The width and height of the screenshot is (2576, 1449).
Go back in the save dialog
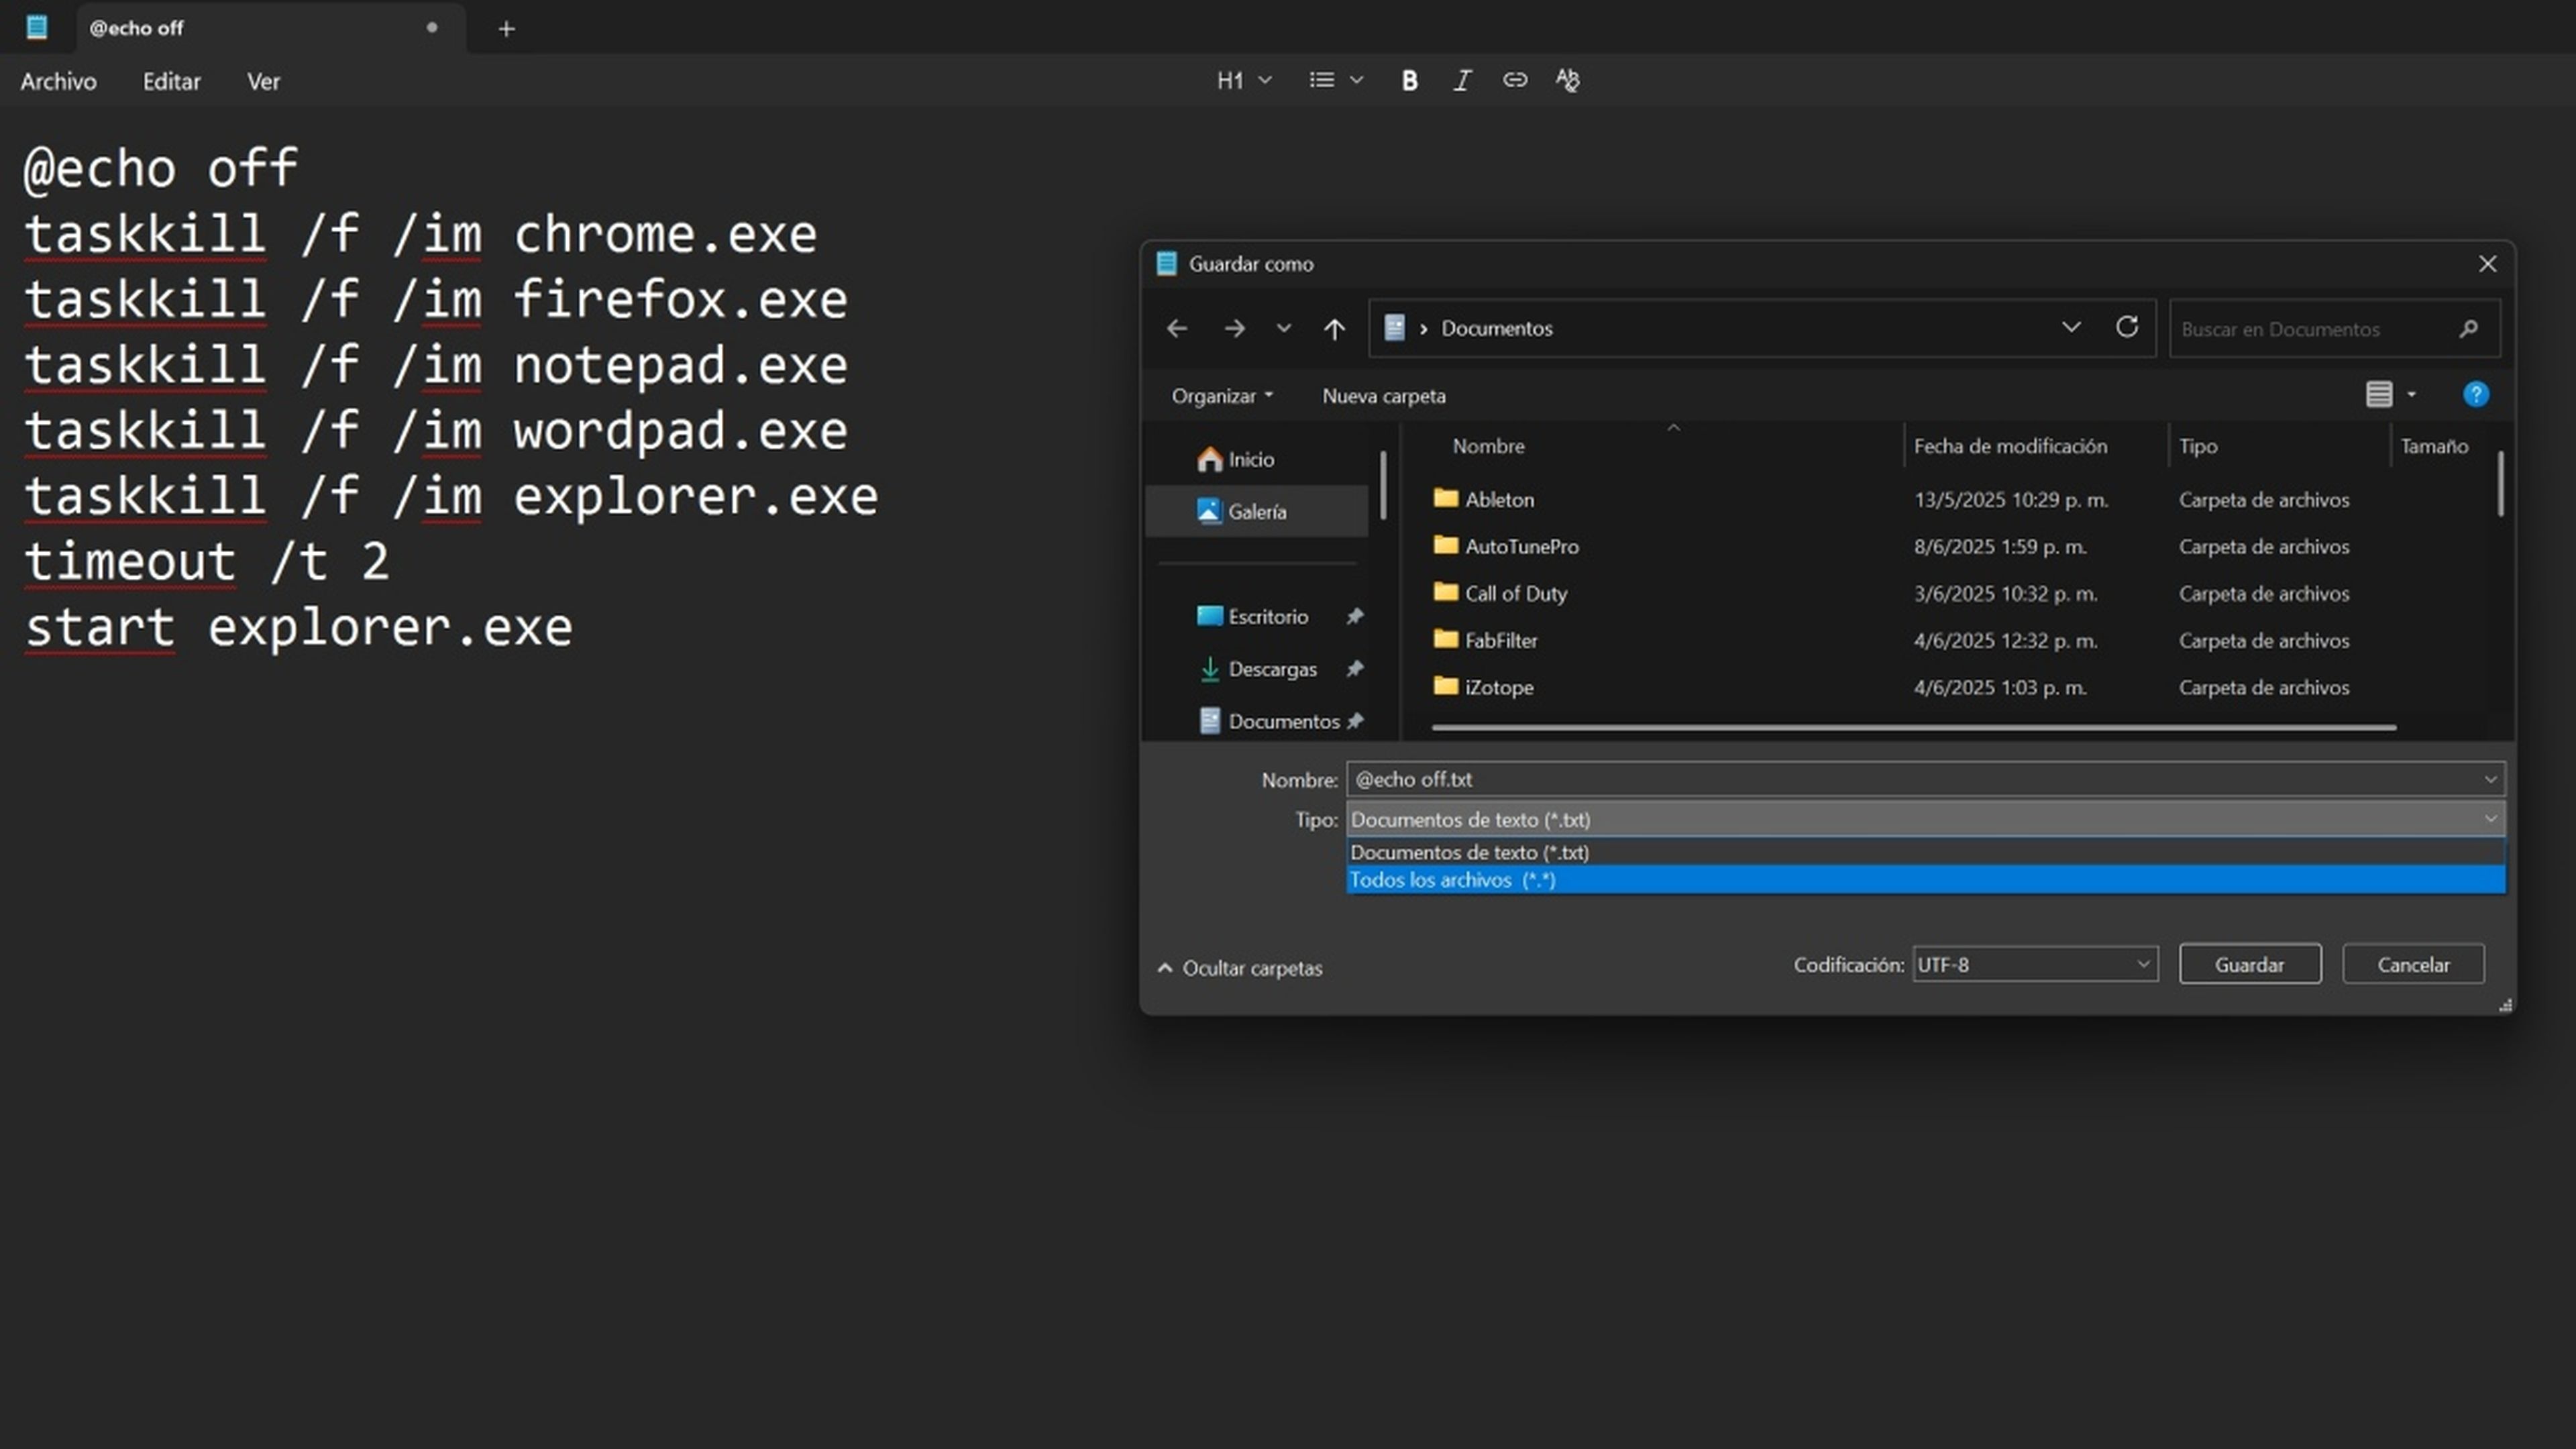(1177, 328)
